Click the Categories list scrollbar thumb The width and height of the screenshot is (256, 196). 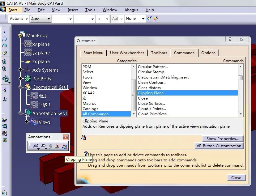pyautogui.click(x=133, y=95)
